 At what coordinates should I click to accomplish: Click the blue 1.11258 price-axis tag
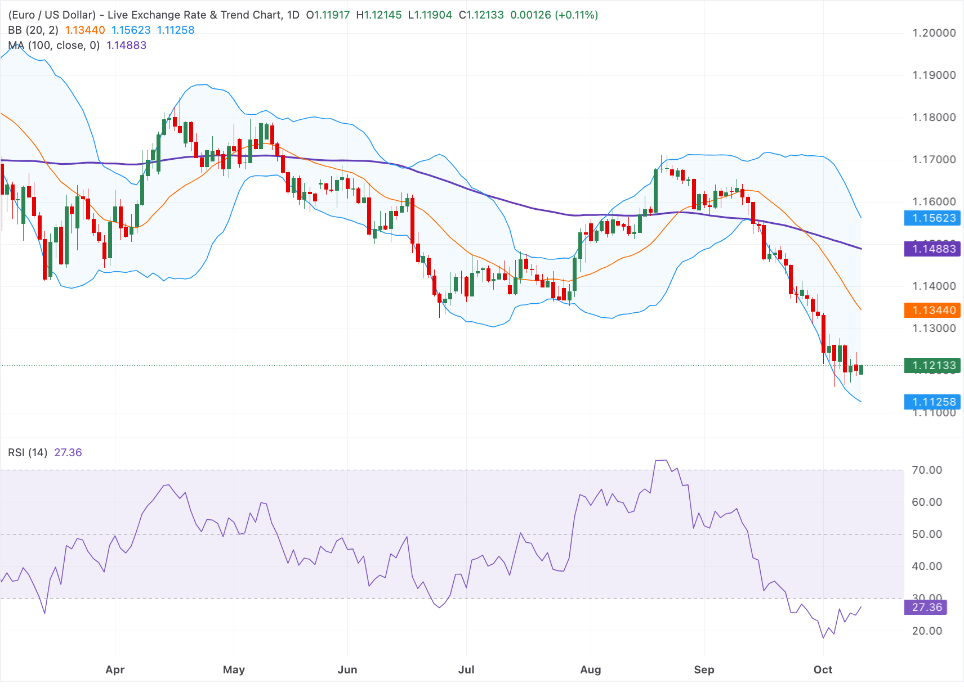click(x=932, y=402)
